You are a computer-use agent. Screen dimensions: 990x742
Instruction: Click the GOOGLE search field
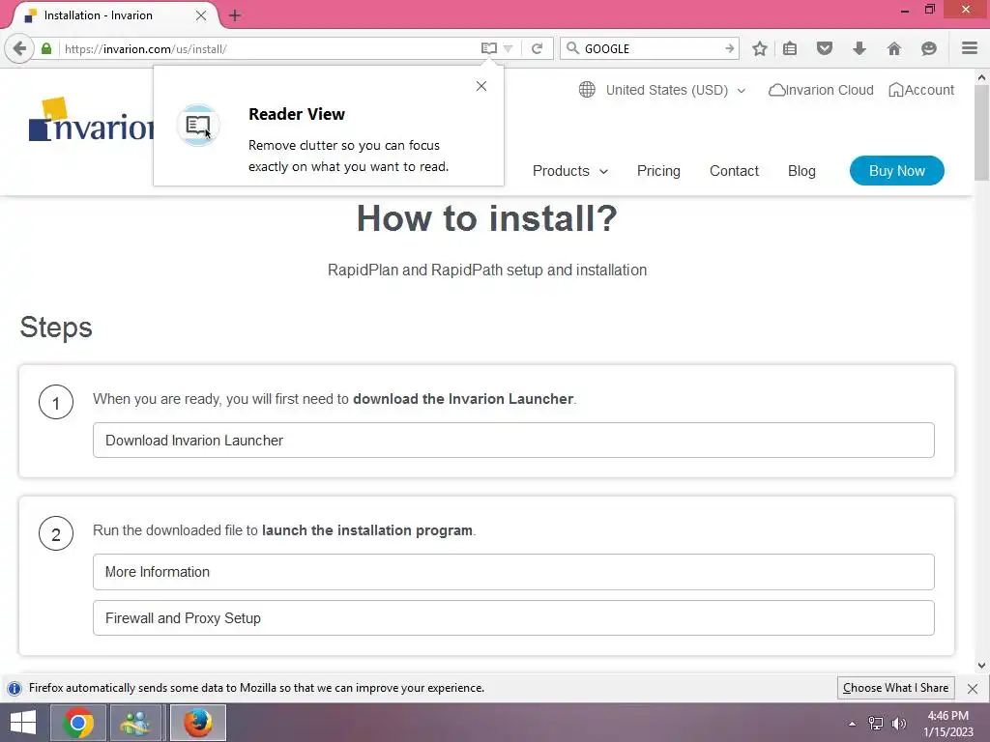[x=651, y=48]
